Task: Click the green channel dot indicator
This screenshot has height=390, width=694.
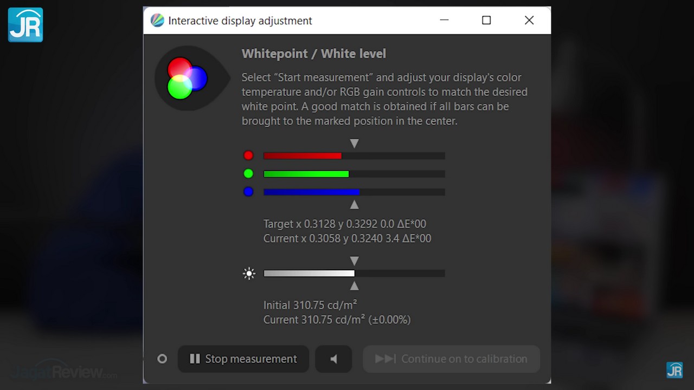Action: 248,174
